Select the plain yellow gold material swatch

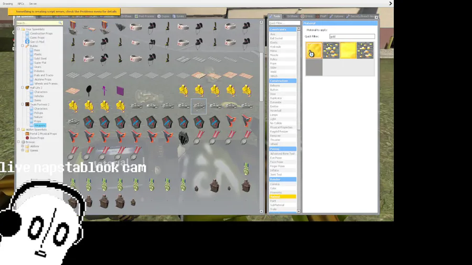[348, 50]
